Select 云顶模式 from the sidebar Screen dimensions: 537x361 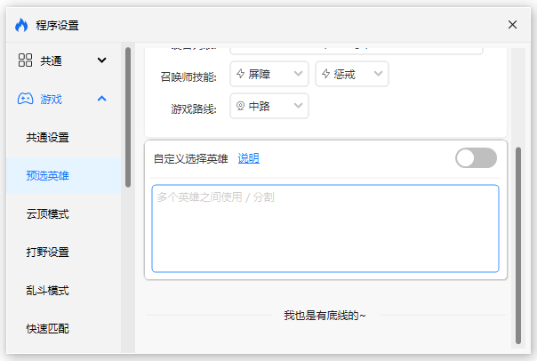tap(48, 214)
